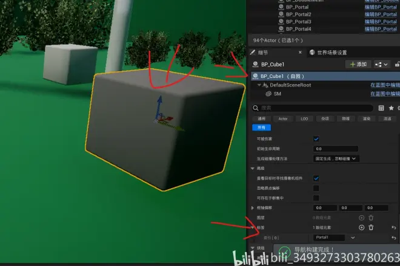Switch to the 世界场景设置 tab
The image size is (400, 266).
332,53
